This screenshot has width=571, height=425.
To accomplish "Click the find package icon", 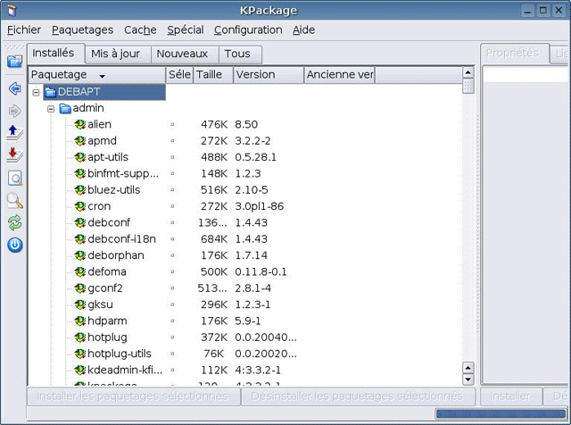I will pos(14,179).
